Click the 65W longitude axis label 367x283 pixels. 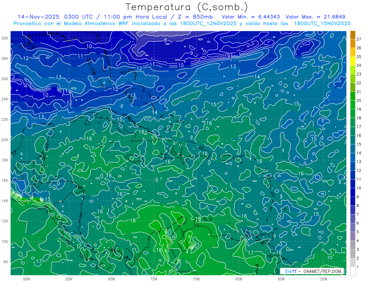(239, 279)
